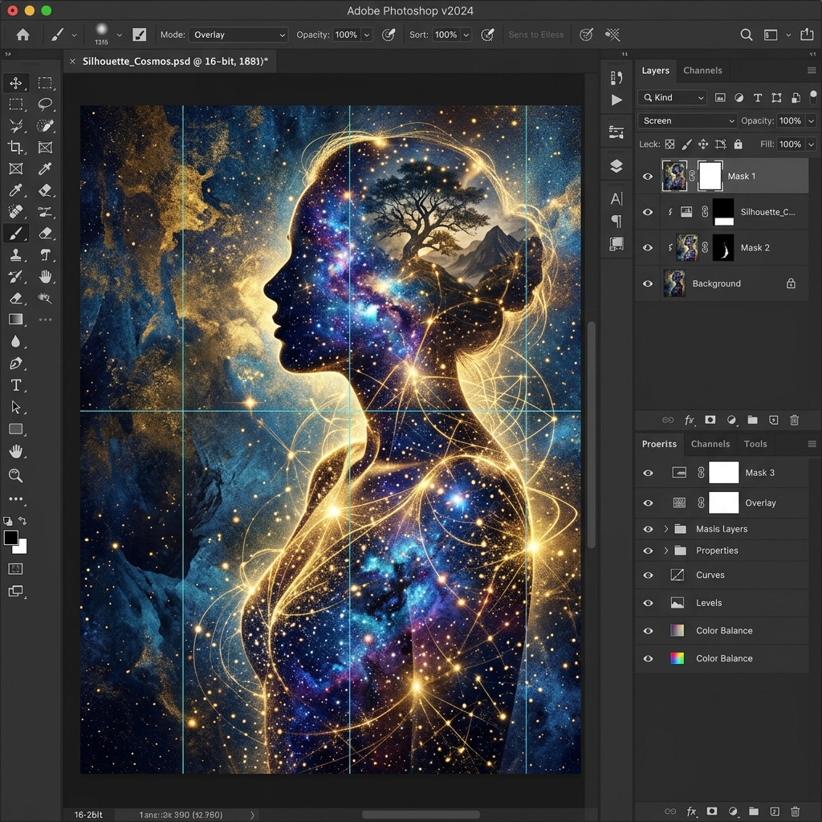Select the Path Selection arrow tool
822x822 pixels.
16,407
